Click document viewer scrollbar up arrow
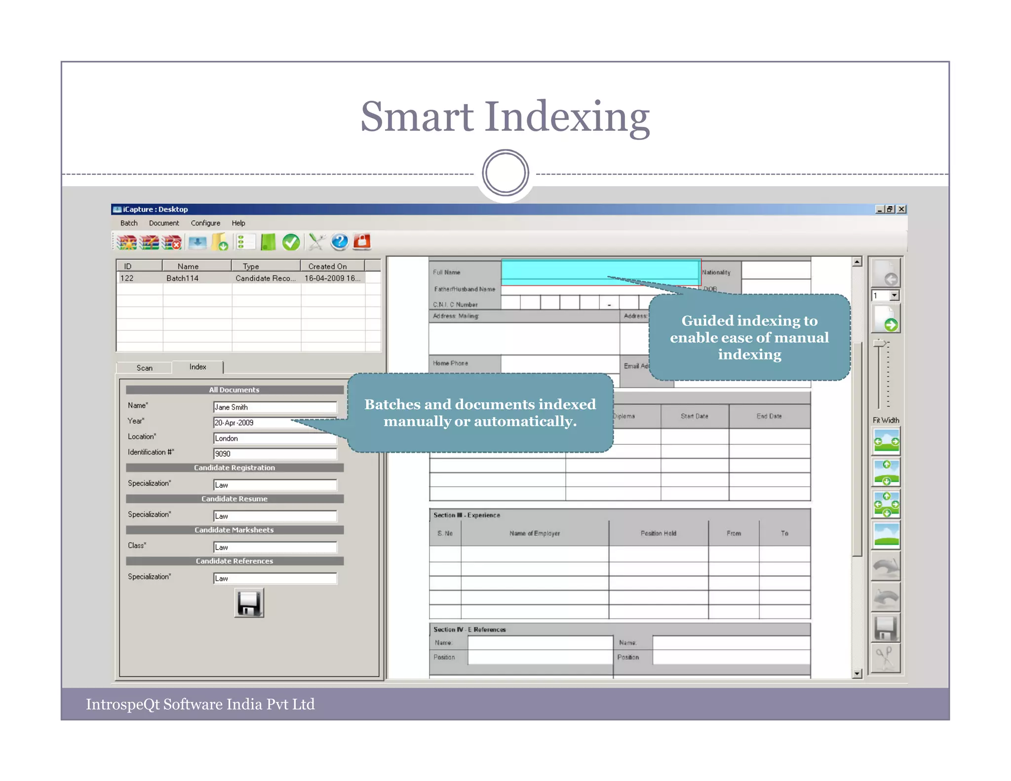1011x781 pixels. [x=857, y=262]
